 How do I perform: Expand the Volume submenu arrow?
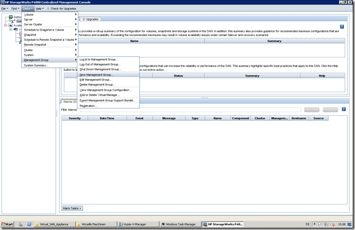tap(76, 15)
